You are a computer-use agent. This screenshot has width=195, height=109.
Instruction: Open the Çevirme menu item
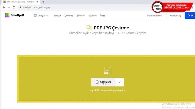(69, 15)
